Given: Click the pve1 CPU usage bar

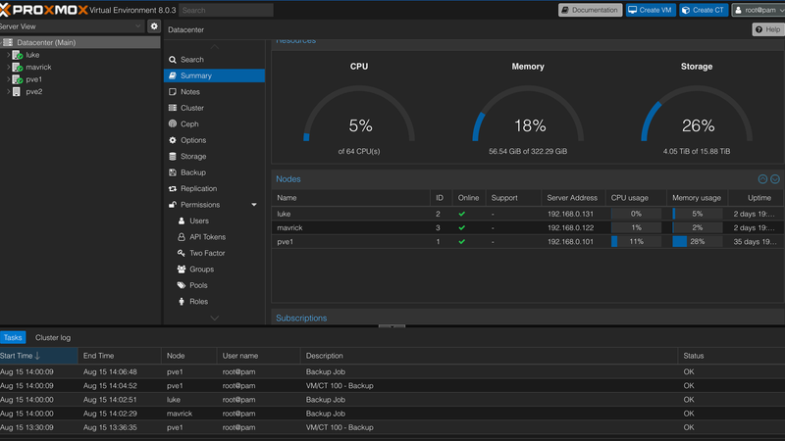Looking at the screenshot, I should point(636,241).
